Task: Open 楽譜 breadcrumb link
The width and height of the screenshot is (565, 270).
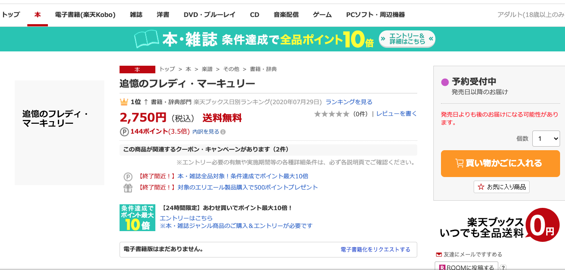Action: (x=207, y=69)
